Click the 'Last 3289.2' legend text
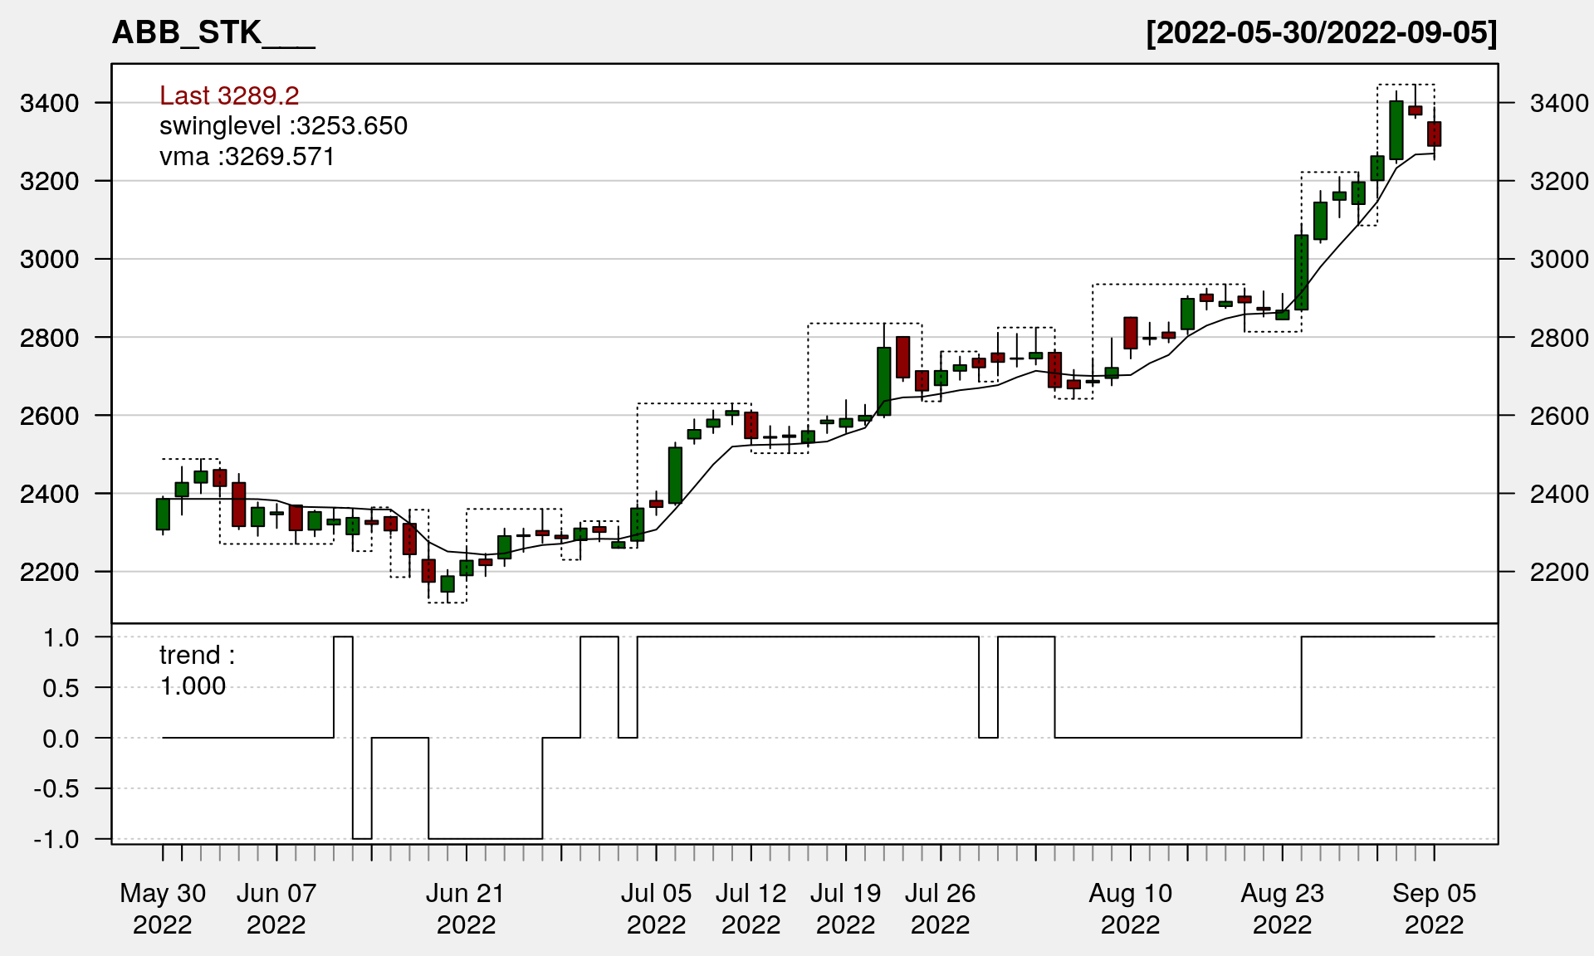 tap(229, 95)
